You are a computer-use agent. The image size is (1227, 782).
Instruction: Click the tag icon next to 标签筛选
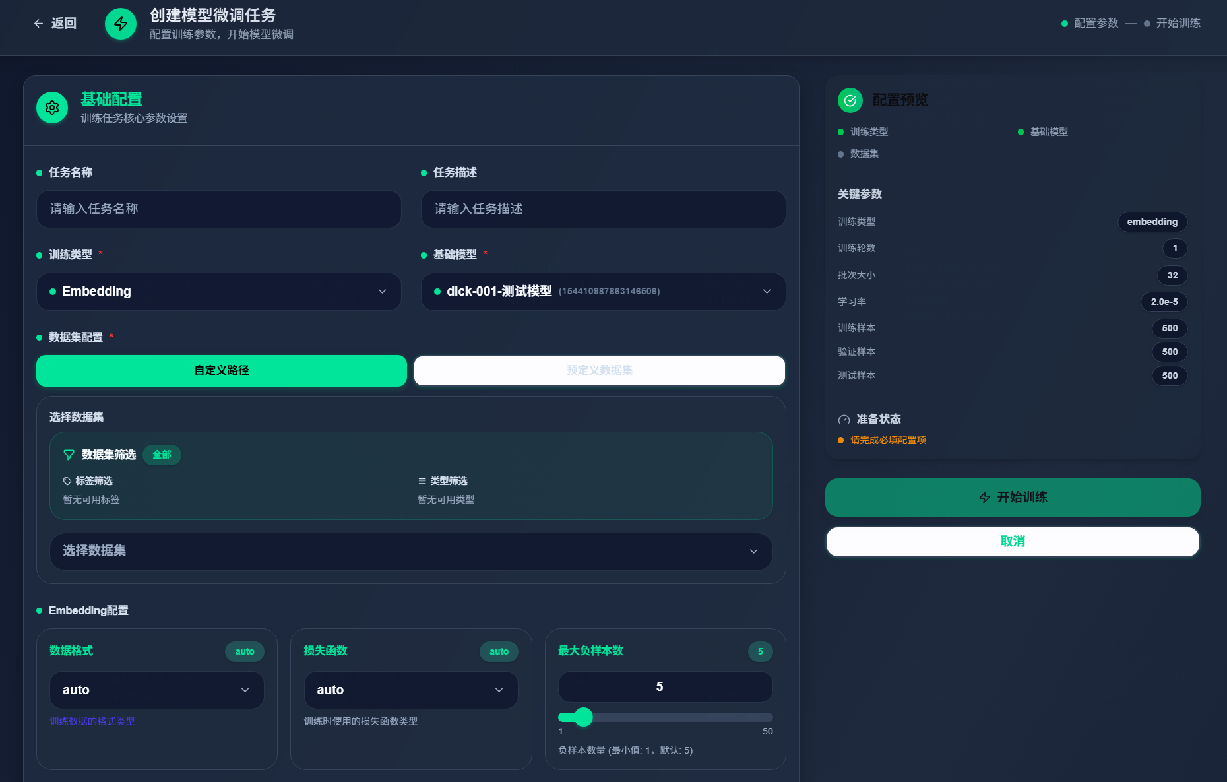(66, 481)
